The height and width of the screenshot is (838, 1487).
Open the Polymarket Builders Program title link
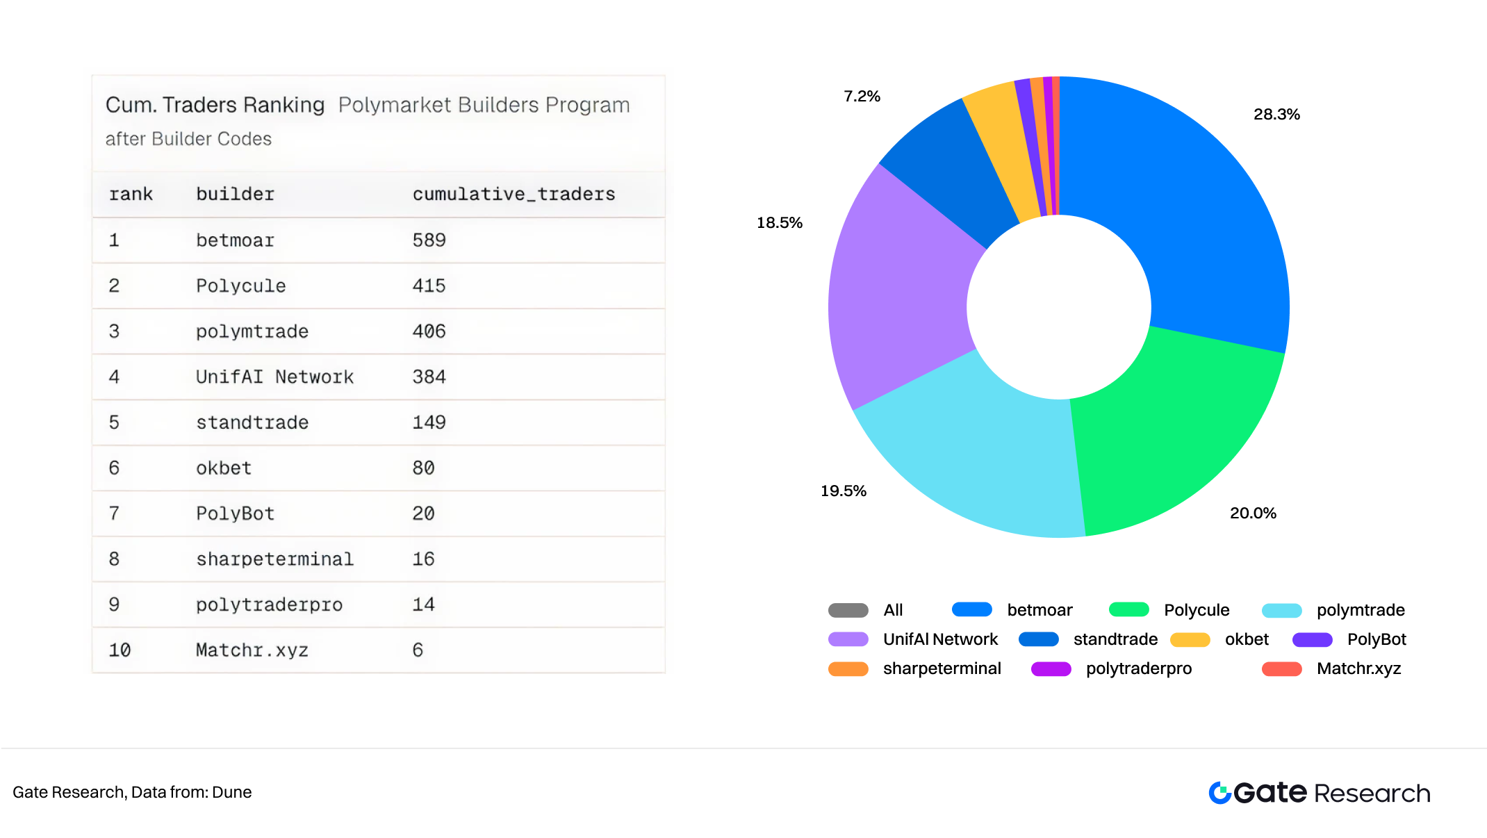(x=484, y=105)
